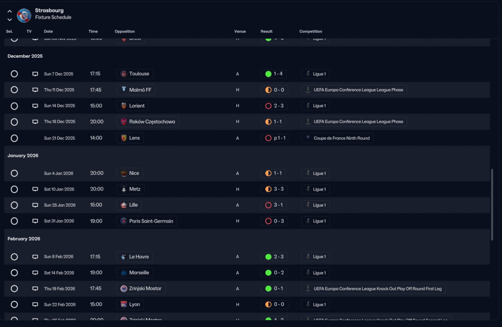Select the Nice match radio button
The height and width of the screenshot is (327, 502).
pos(15,173)
